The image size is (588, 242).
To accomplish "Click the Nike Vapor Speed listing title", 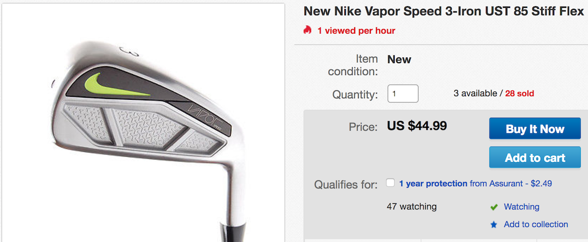I will (x=443, y=11).
